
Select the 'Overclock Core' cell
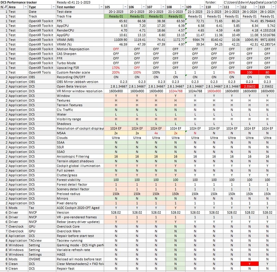(80, 227)
